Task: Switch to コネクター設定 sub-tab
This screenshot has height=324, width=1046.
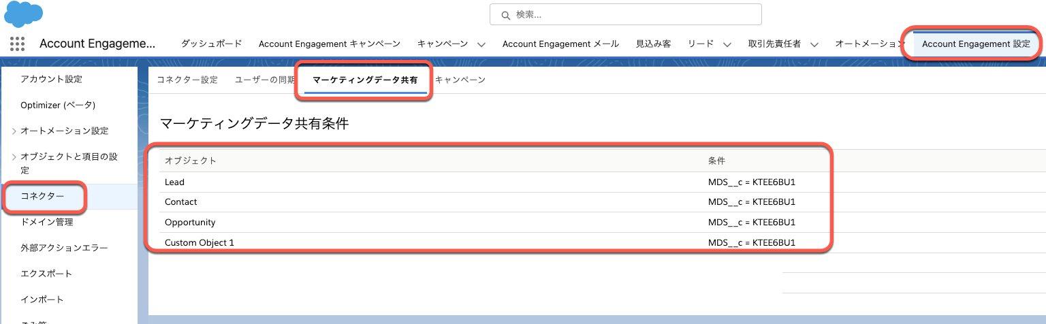Action: click(187, 80)
